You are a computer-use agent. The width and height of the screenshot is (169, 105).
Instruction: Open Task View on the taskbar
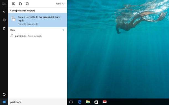click(71, 102)
